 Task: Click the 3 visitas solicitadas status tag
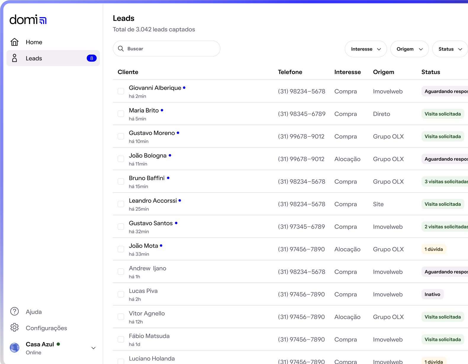pos(445,181)
